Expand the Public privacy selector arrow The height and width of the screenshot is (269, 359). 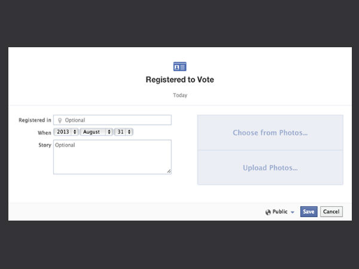point(293,212)
